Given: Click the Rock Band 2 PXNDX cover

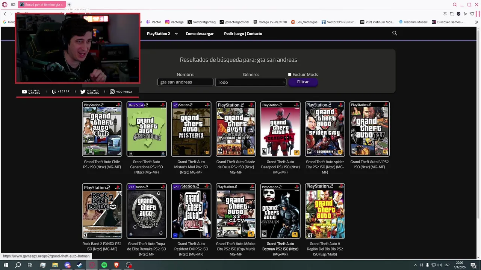Looking at the screenshot, I should [x=102, y=211].
